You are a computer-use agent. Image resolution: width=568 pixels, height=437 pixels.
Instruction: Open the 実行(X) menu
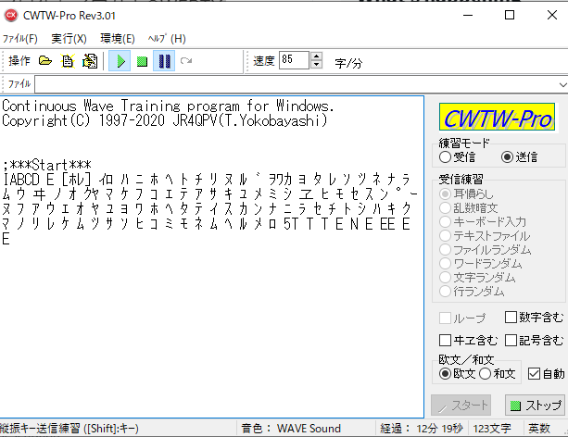(x=69, y=38)
